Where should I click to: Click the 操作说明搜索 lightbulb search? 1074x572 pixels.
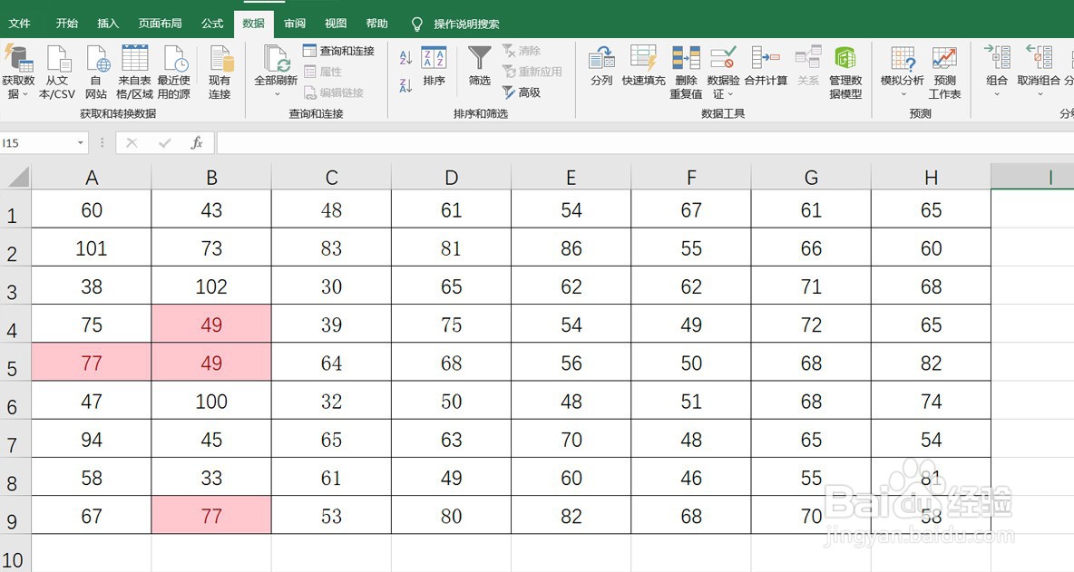pos(454,24)
